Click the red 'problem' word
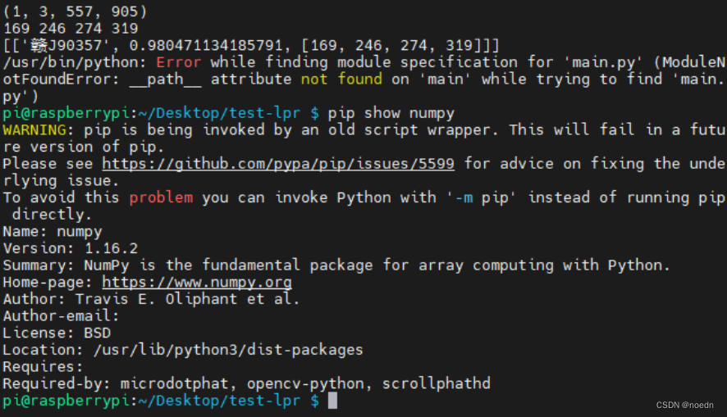The height and width of the screenshot is (417, 727). pos(161,197)
